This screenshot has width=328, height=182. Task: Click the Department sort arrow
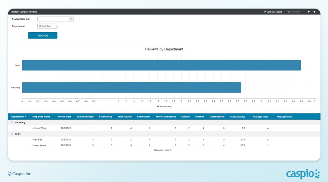[x=26, y=117]
